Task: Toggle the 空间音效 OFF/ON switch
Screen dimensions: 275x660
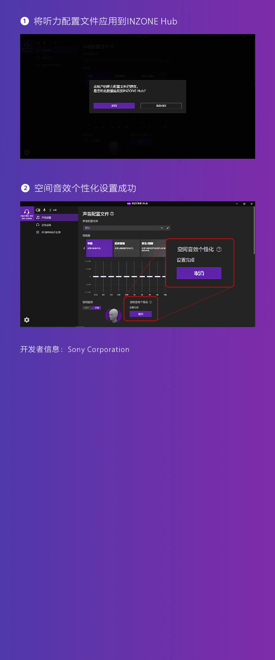Action: point(92,308)
